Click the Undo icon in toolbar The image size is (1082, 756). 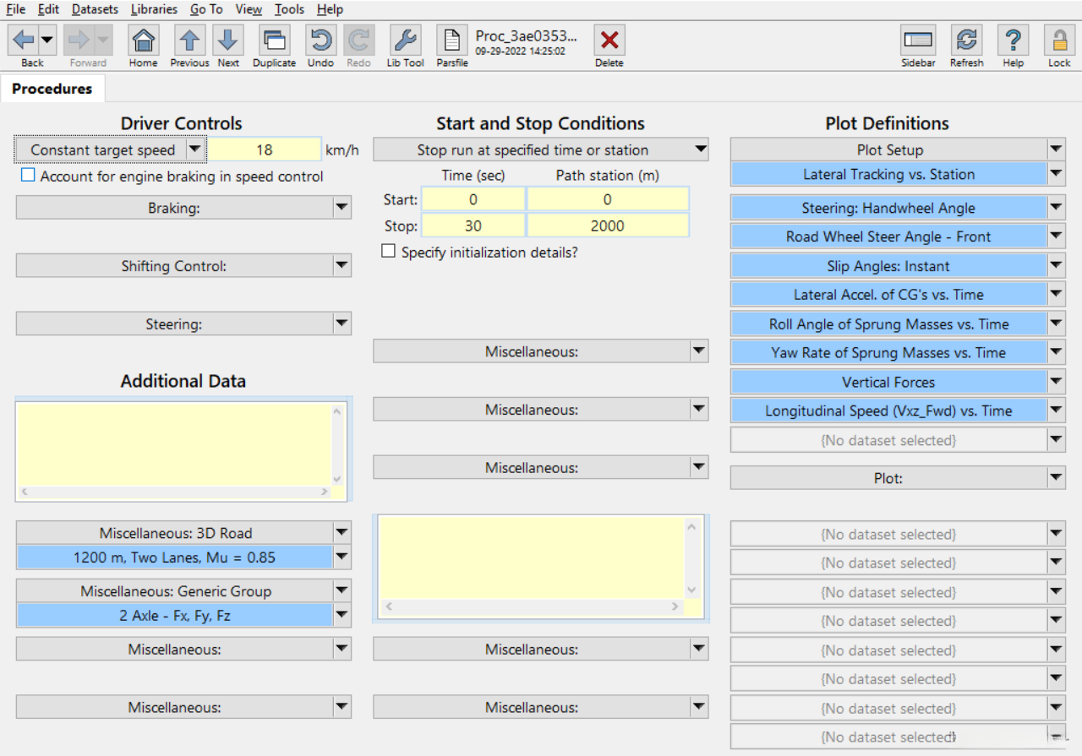click(x=320, y=41)
